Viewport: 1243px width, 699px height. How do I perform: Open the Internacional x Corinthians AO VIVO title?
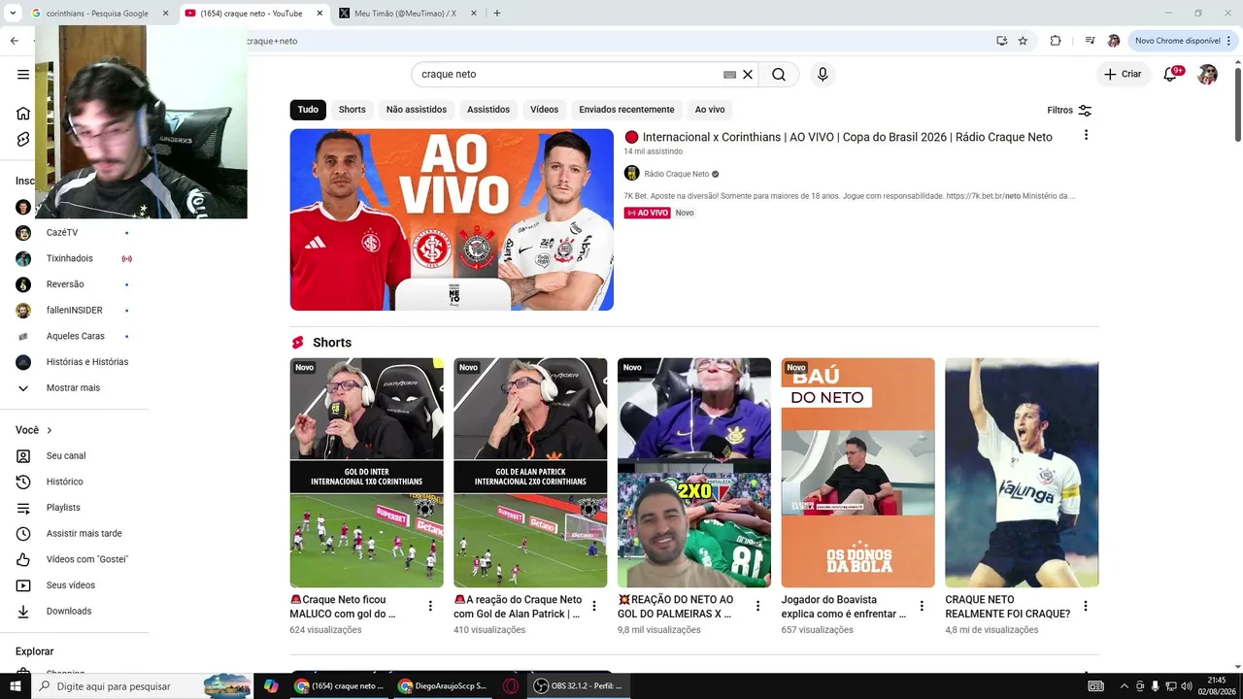[x=847, y=137]
